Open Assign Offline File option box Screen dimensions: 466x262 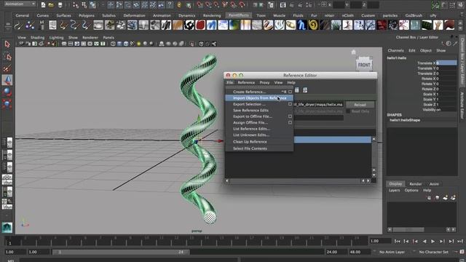point(290,122)
